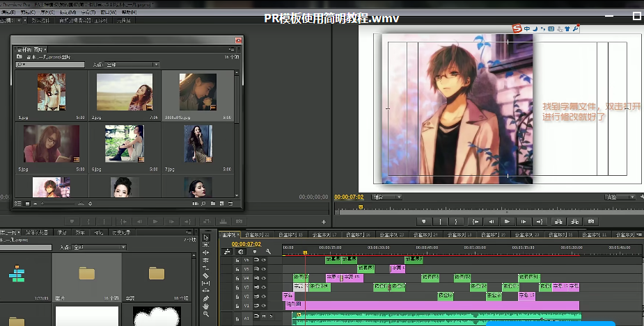Mark Out point in Program monitor
The height and width of the screenshot is (326, 644).
click(456, 222)
